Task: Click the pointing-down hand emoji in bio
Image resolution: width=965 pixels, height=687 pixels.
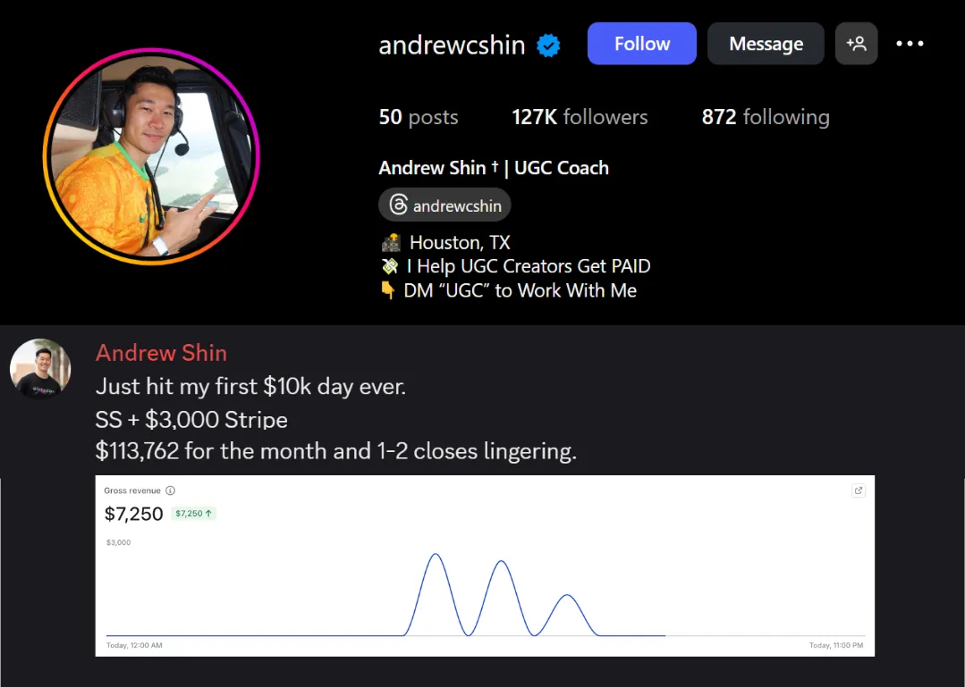Action: click(388, 290)
